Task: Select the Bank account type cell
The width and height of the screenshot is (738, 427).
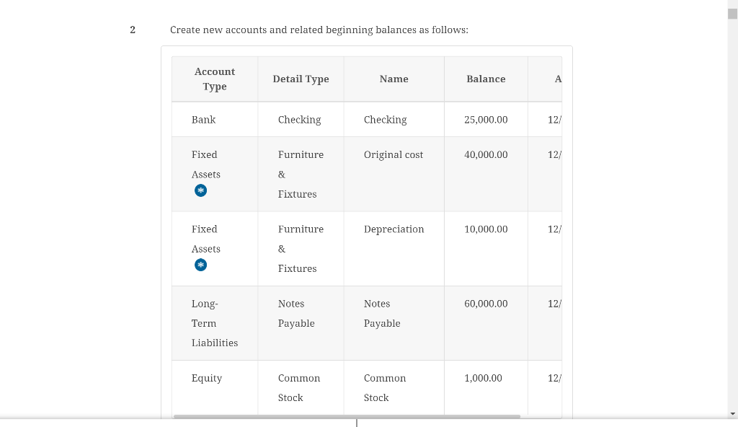Action: pyautogui.click(x=203, y=120)
